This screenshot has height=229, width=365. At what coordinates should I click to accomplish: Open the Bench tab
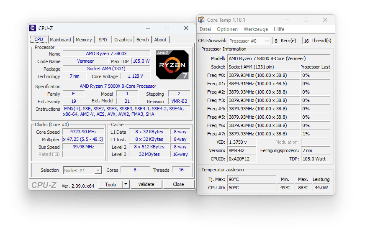pyautogui.click(x=142, y=40)
